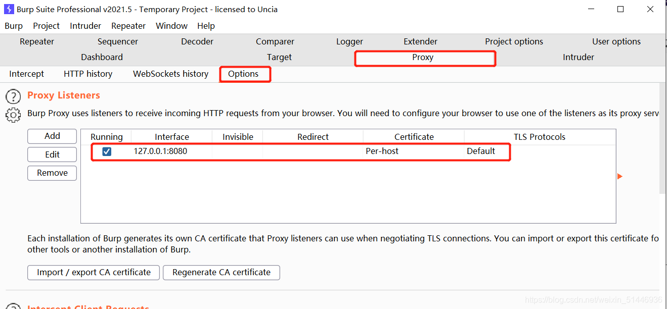This screenshot has width=667, height=309.
Task: Click the TLS Protocols column header
Action: point(540,137)
